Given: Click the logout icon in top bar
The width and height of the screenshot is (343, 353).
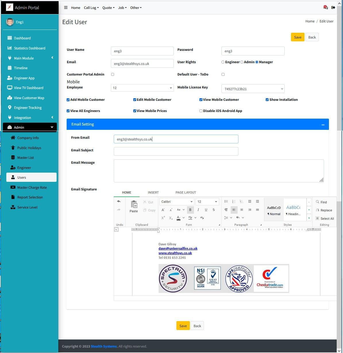Looking at the screenshot, I should [333, 7].
